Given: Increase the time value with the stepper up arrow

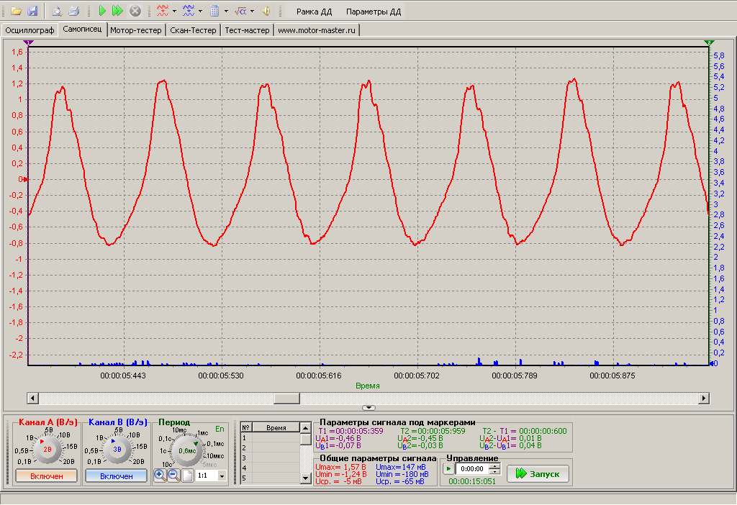Looking at the screenshot, I should click(x=495, y=466).
